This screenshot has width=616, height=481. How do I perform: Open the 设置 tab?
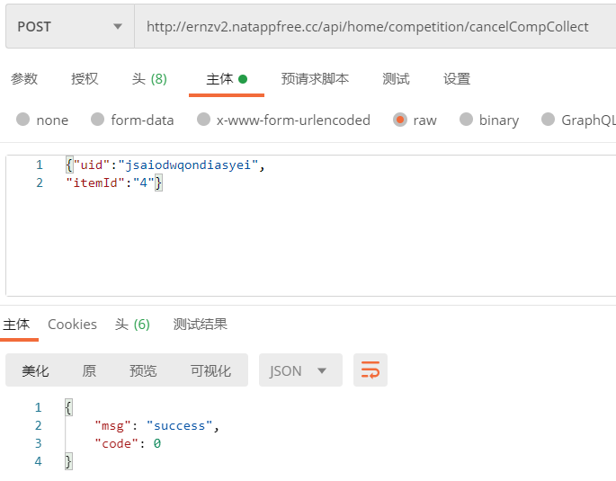(457, 78)
